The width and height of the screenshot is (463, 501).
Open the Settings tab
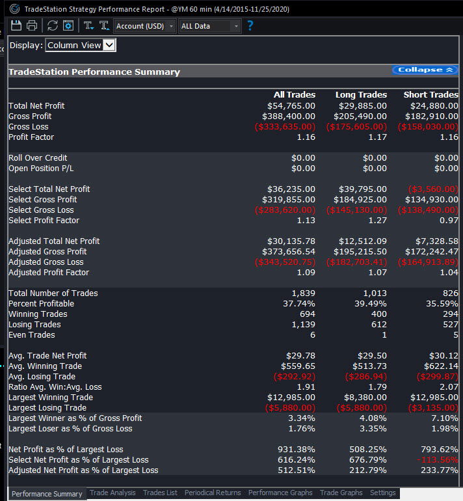click(382, 493)
